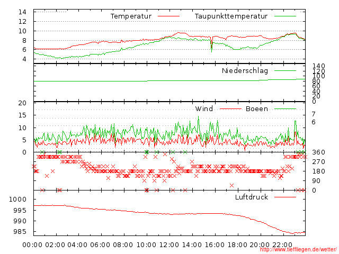Click the red Wind legend line sample
Image resolution: width=339 pixels, height=254 pixels.
tap(231, 108)
